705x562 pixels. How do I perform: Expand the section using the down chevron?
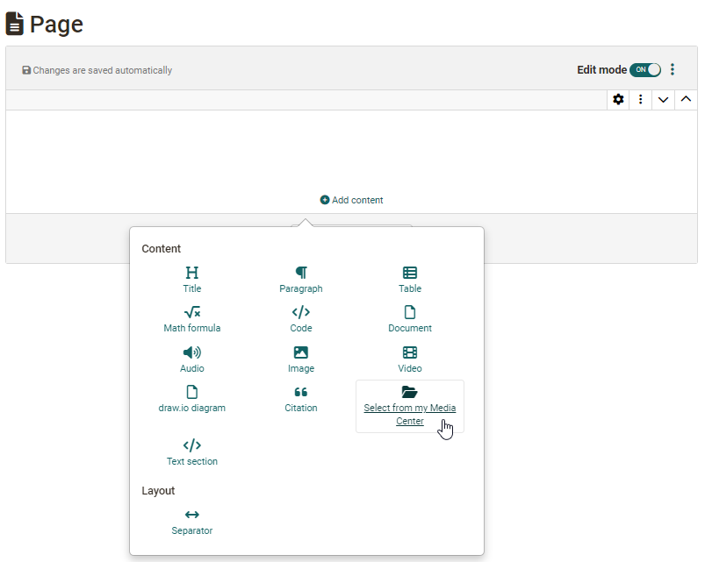[x=663, y=99]
